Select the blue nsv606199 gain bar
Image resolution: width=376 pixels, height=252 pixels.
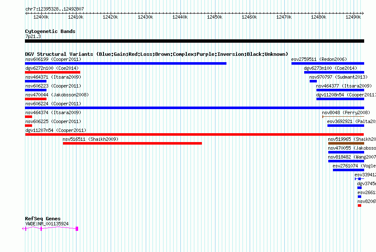click(x=125, y=63)
